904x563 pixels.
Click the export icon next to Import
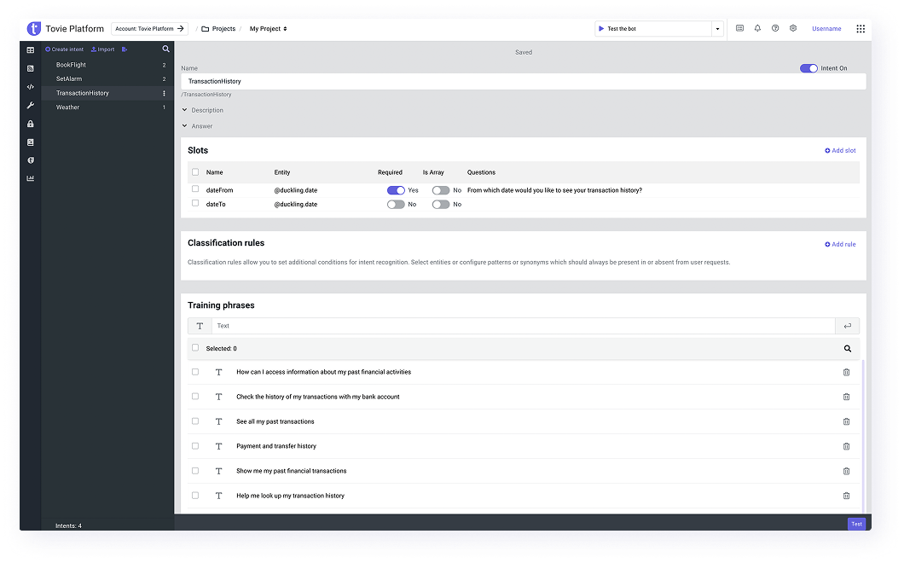coord(125,49)
